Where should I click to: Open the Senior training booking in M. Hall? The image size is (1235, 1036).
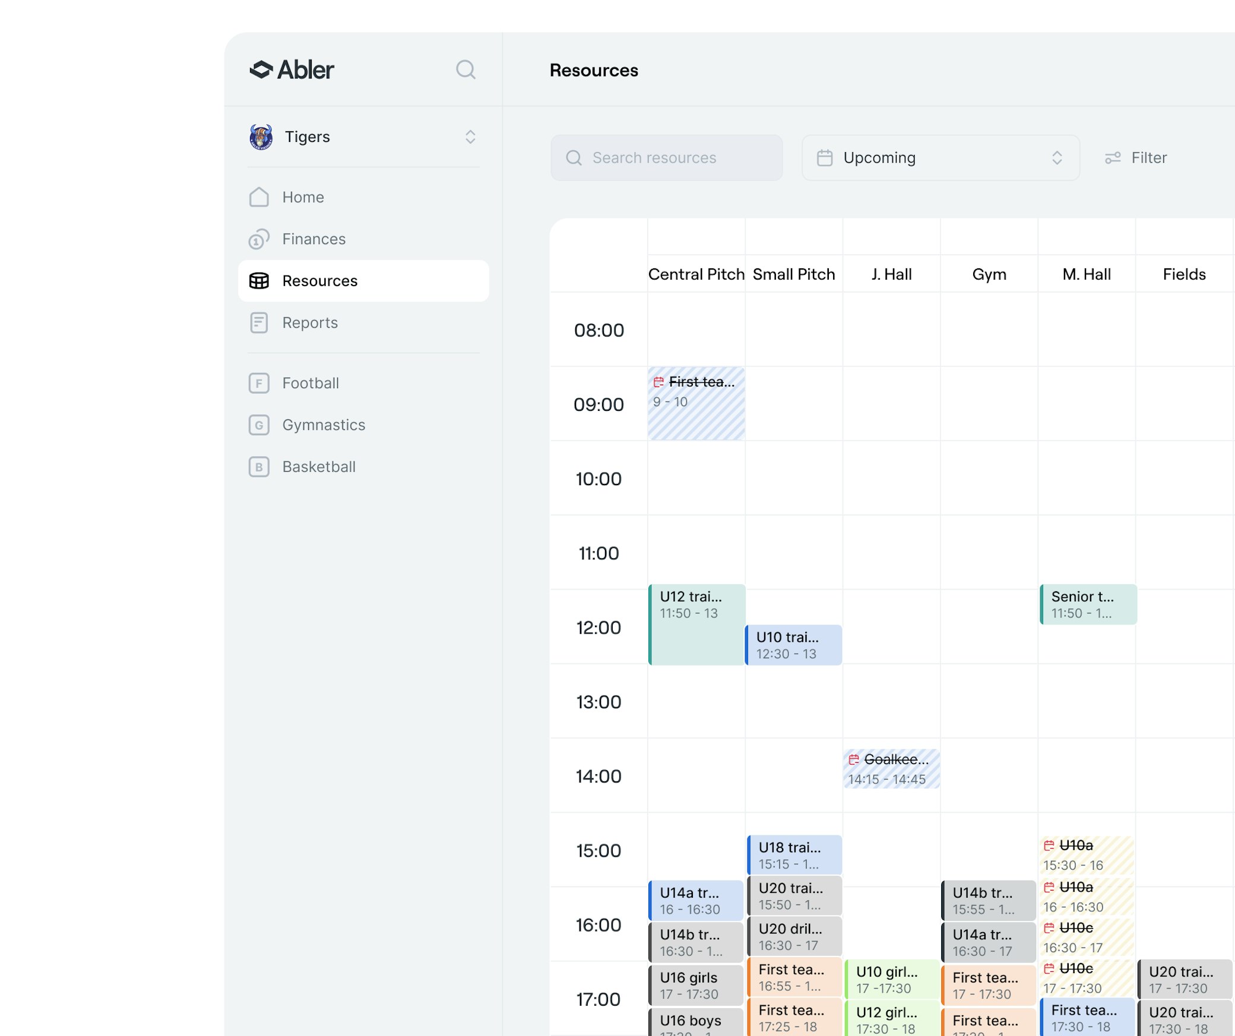pyautogui.click(x=1088, y=604)
